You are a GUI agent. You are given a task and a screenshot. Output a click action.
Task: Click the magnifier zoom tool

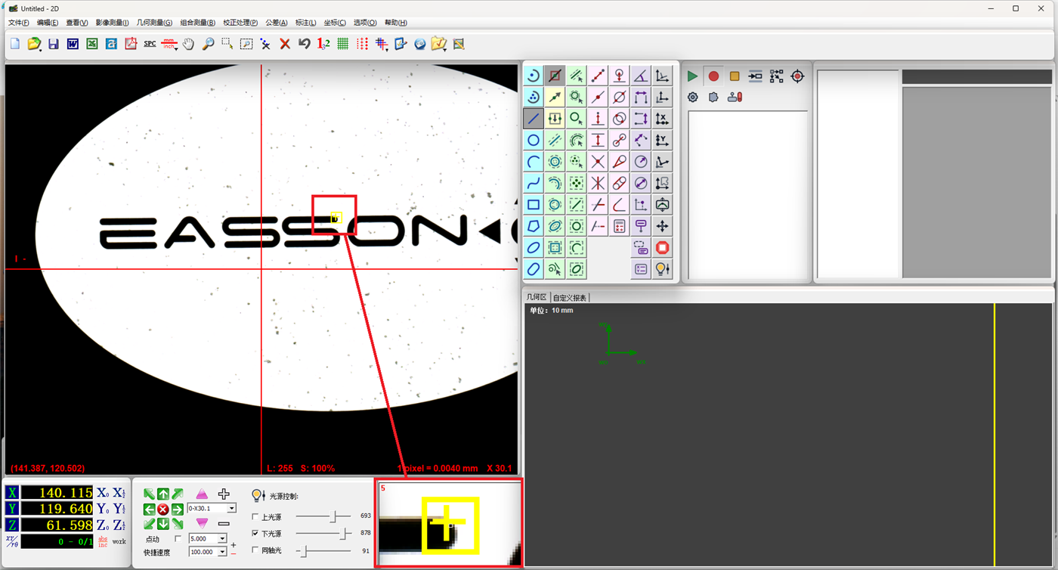click(208, 44)
